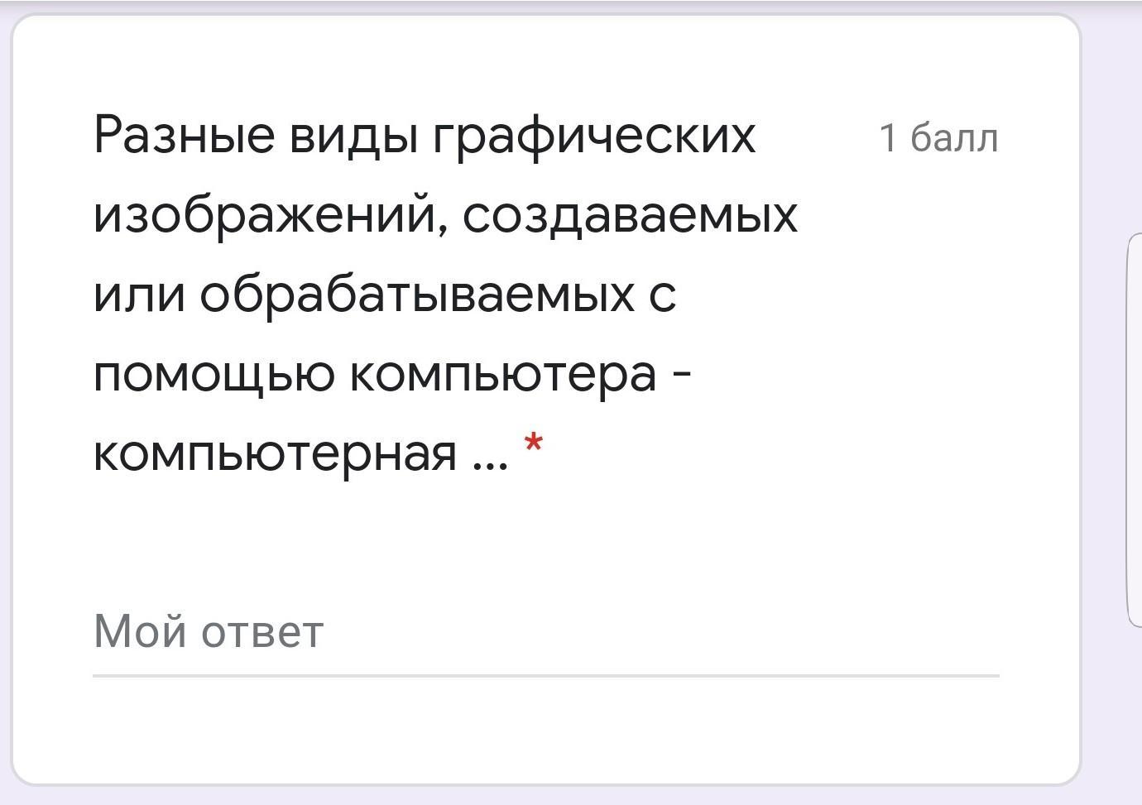This screenshot has width=1142, height=805.
Task: Click the word "помощью" in the question
Action: tap(214, 374)
